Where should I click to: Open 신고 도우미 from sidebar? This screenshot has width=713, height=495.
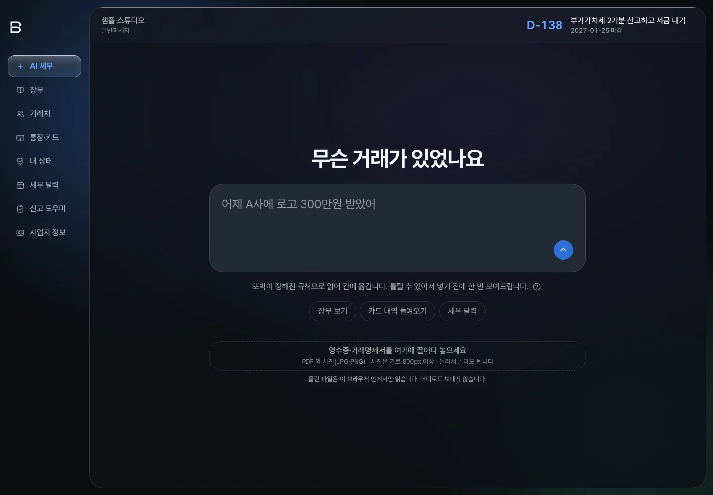pyautogui.click(x=45, y=209)
